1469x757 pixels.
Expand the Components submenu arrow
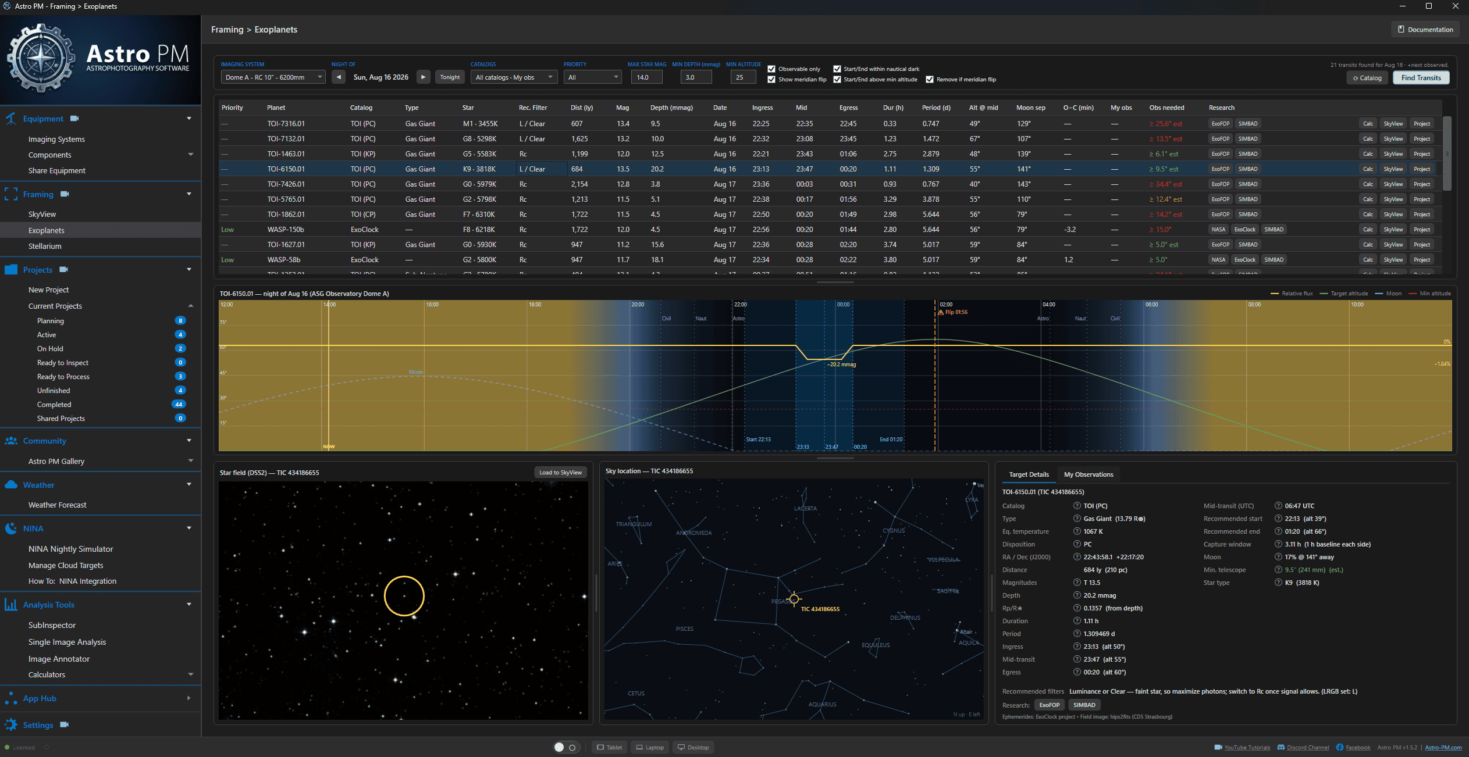[x=191, y=155]
